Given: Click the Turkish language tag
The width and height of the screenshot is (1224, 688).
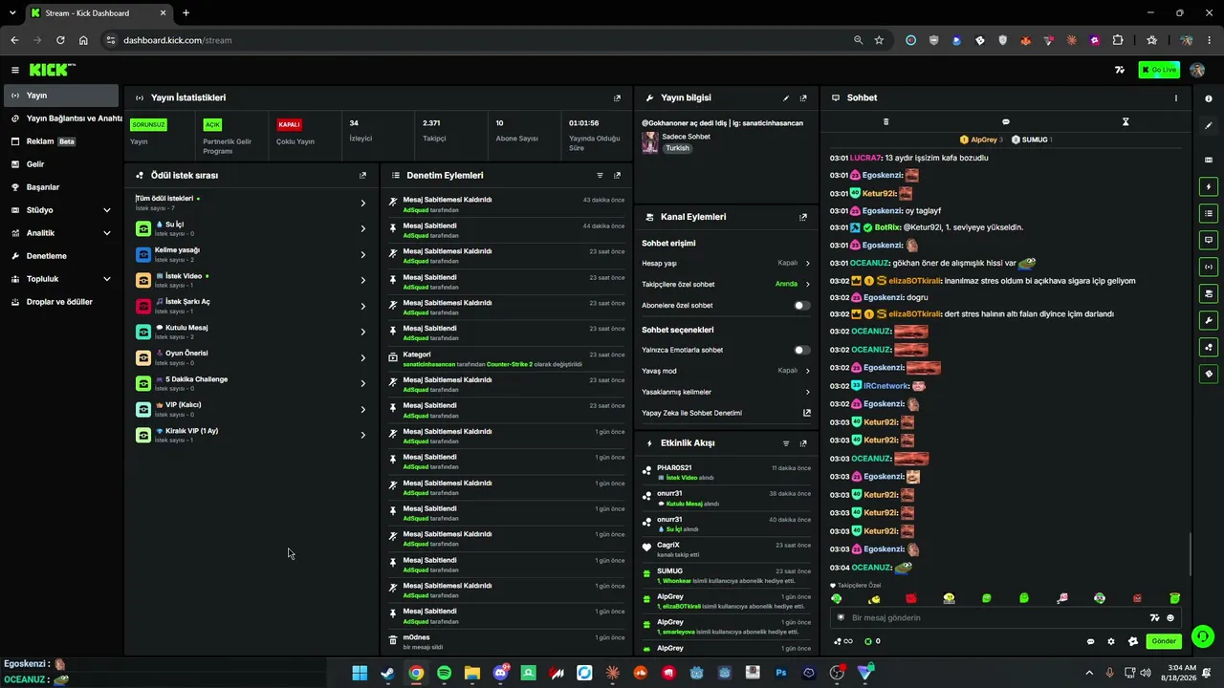Looking at the screenshot, I should (677, 148).
